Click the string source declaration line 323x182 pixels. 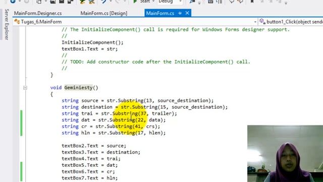138,101
